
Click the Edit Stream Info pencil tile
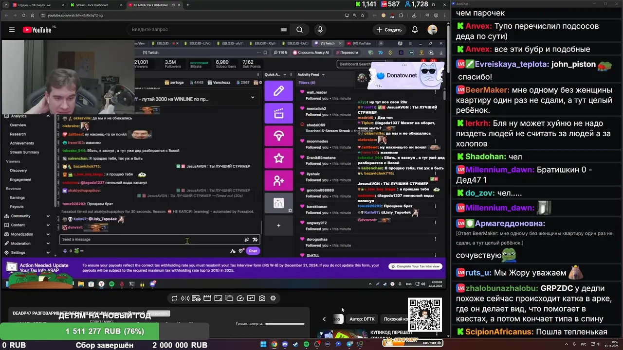[278, 91]
